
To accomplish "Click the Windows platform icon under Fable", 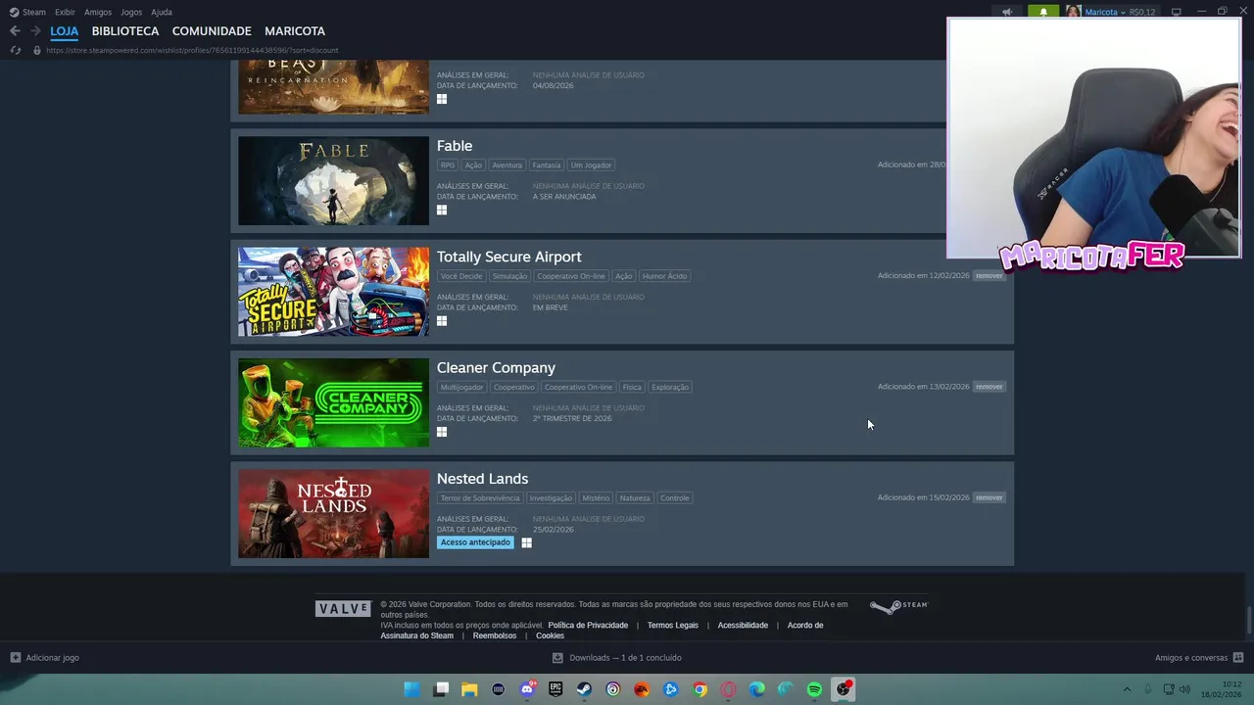I will coord(442,210).
